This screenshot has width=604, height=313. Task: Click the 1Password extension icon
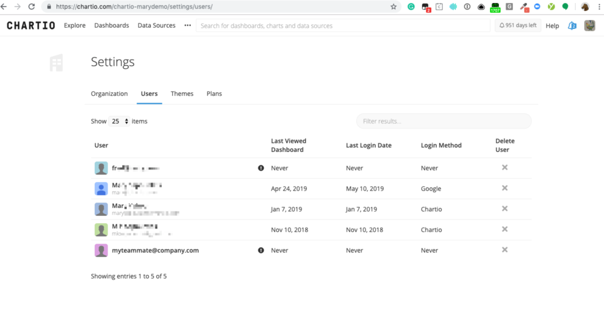click(x=467, y=7)
